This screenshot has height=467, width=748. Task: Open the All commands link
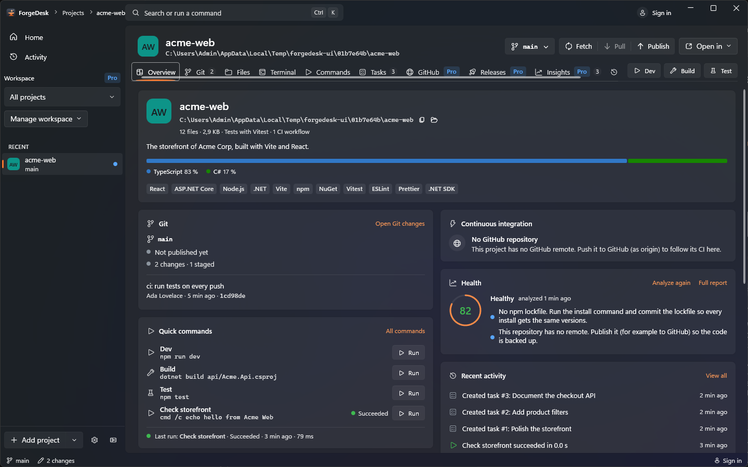click(x=405, y=331)
